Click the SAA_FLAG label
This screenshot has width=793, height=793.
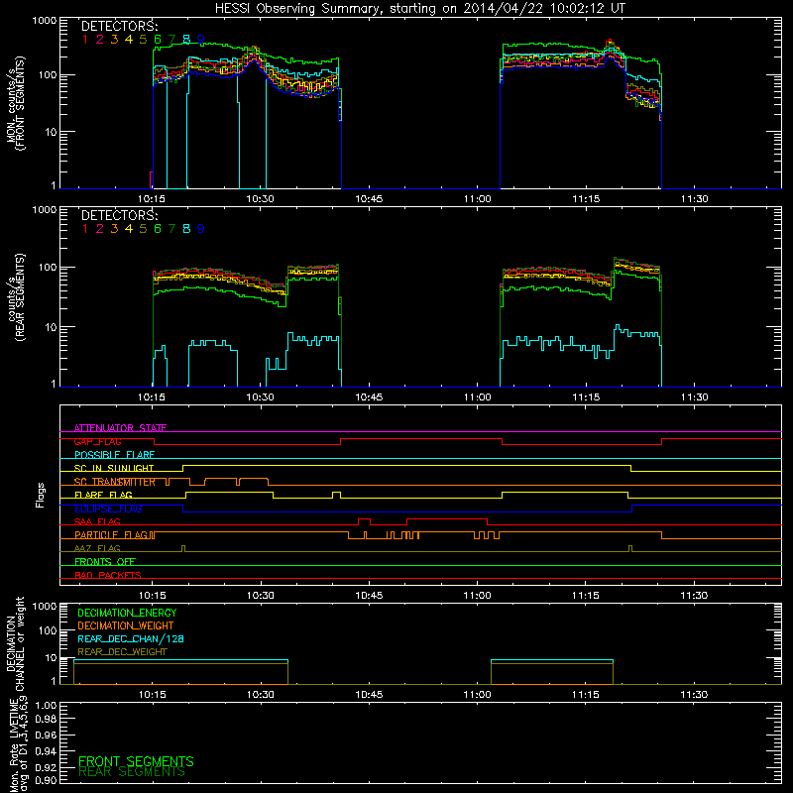(x=97, y=521)
